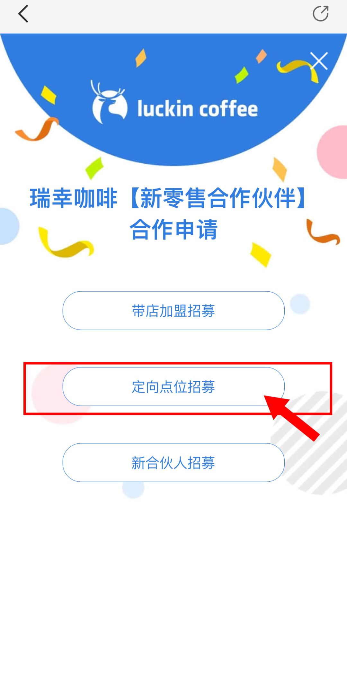This screenshot has height=673, width=347.
Task: Tap the share icon at top right
Action: point(321,14)
